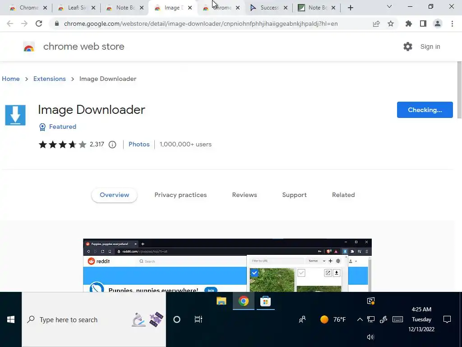
Task: Open web store settings gear
Action: [408, 47]
